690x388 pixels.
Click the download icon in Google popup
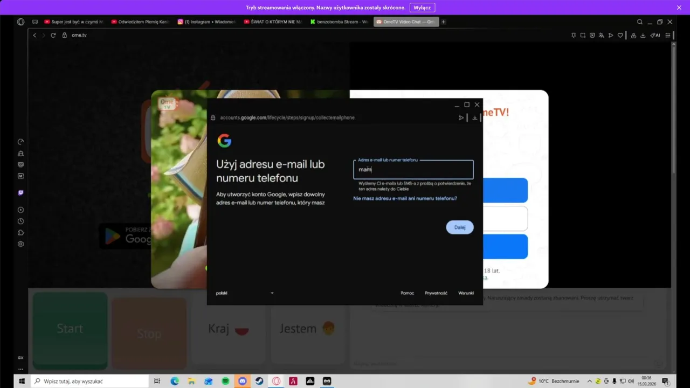(x=474, y=117)
